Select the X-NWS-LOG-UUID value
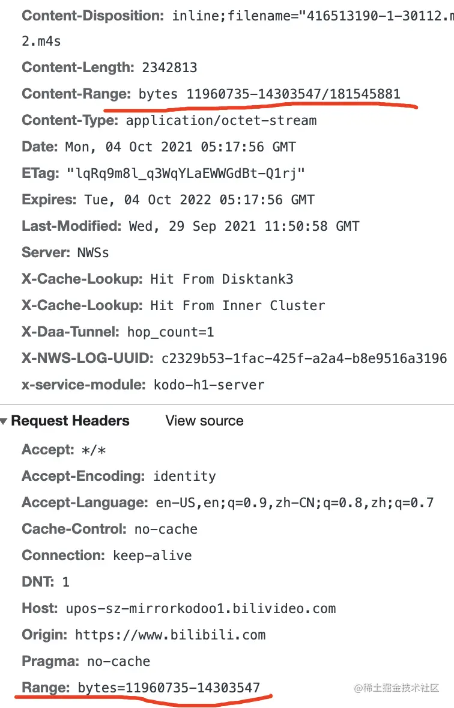This screenshot has height=708, width=454. 304,359
